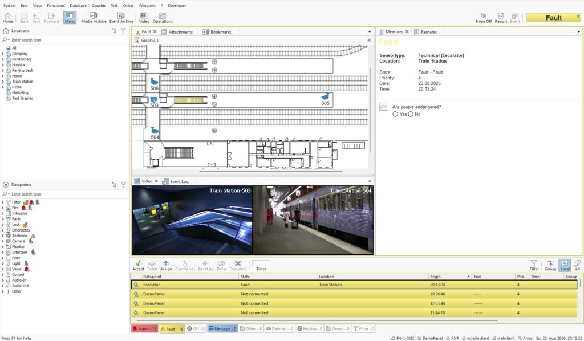Expand the Technical datapoints node
This screenshot has height=341, width=584.
(x=3, y=236)
